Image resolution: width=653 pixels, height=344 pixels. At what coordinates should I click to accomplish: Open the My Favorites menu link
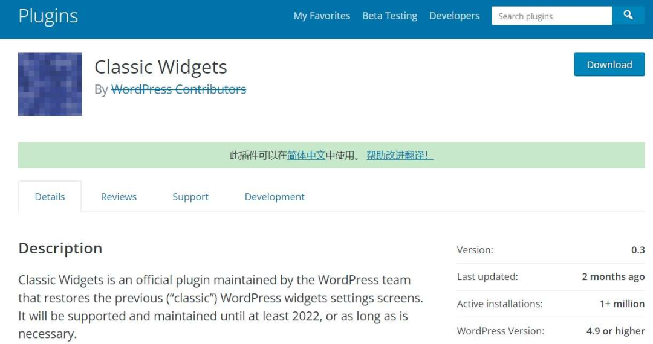322,16
